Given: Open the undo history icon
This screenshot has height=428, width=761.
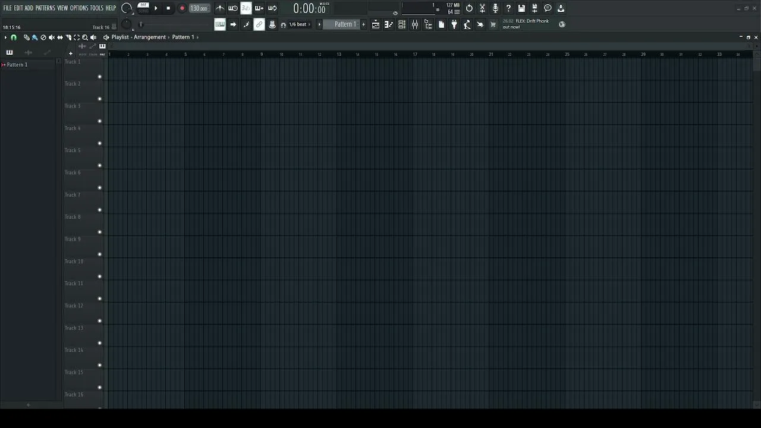Looking at the screenshot, I should coord(469,8).
